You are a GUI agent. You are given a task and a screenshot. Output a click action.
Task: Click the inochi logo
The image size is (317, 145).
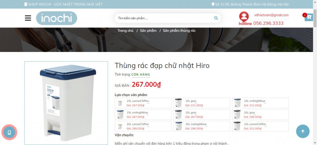[57, 18]
